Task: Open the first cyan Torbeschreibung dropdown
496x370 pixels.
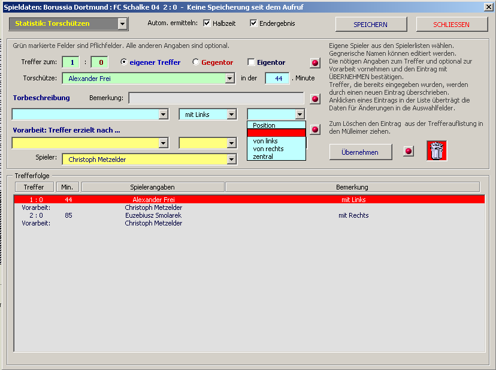Action: pos(163,115)
